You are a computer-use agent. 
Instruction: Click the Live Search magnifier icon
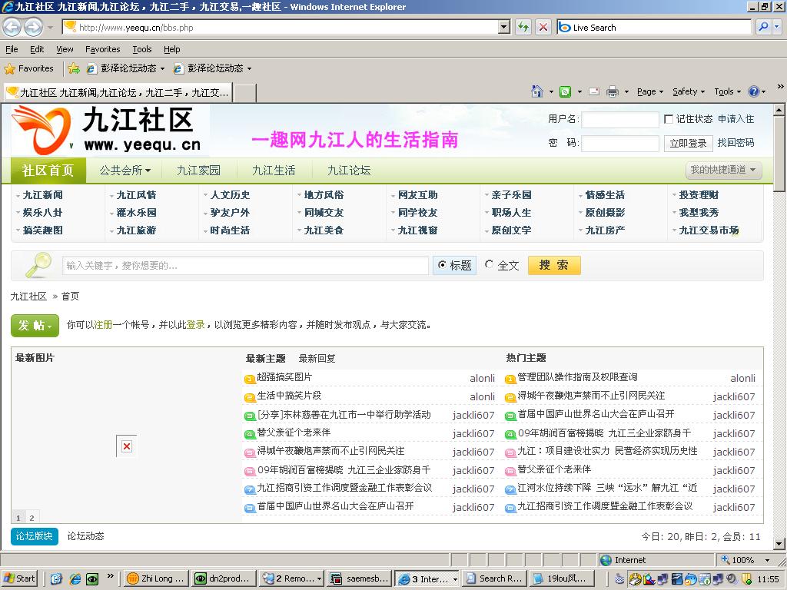(762, 27)
